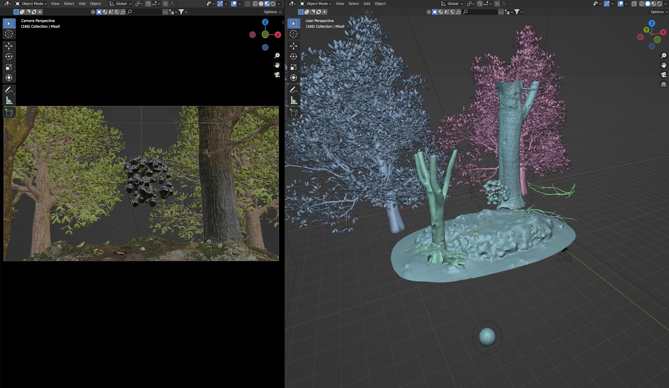Open the Object menu in right viewport
The image size is (669, 388).
[x=380, y=4]
